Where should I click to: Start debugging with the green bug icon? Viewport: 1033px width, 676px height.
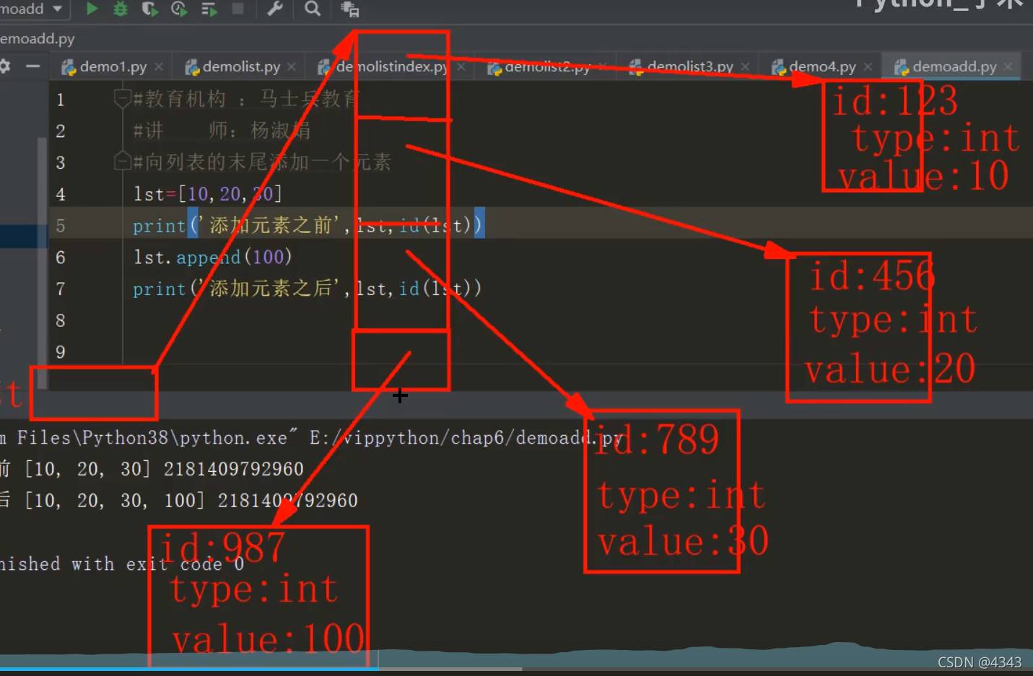coord(121,9)
